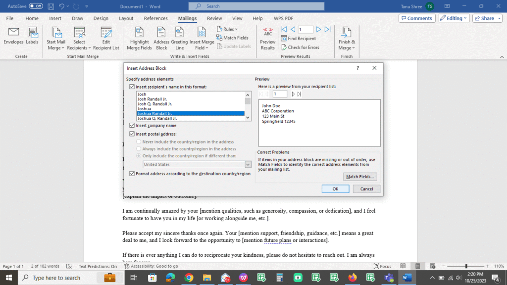Viewport: 507px width, 285px height.
Task: Show last preview recipient in dialog
Action: coord(299,94)
